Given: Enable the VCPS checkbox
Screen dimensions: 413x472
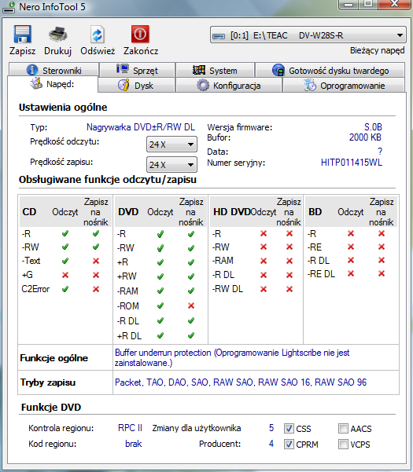Looking at the screenshot, I should (x=343, y=444).
